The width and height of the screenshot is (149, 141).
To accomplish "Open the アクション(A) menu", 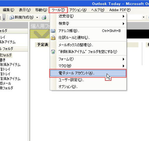I will tap(78, 10).
